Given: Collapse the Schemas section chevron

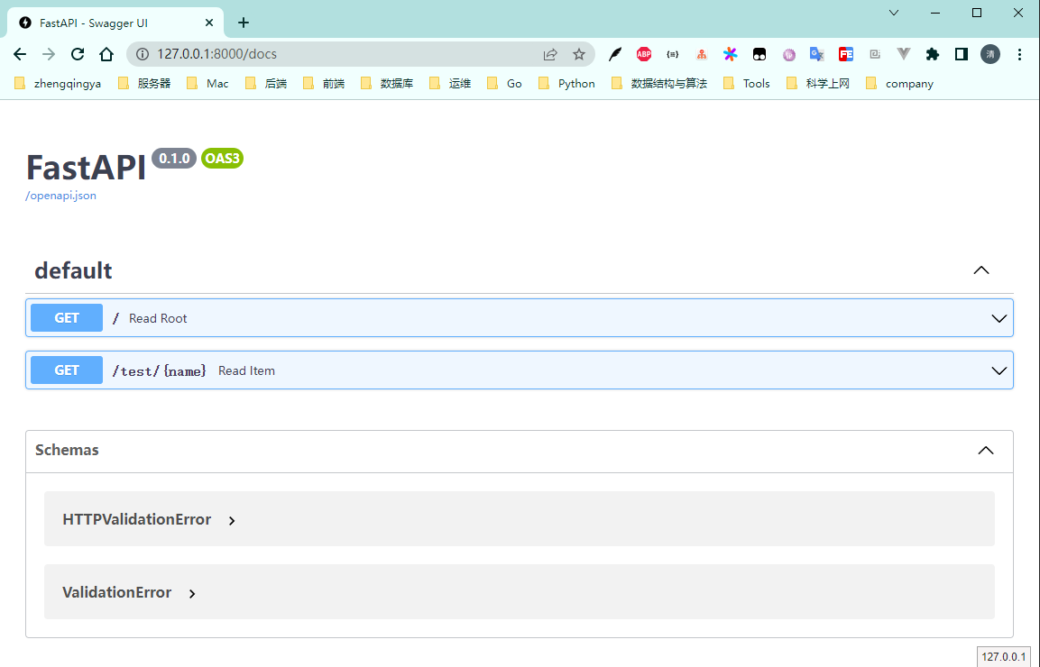Looking at the screenshot, I should point(986,450).
